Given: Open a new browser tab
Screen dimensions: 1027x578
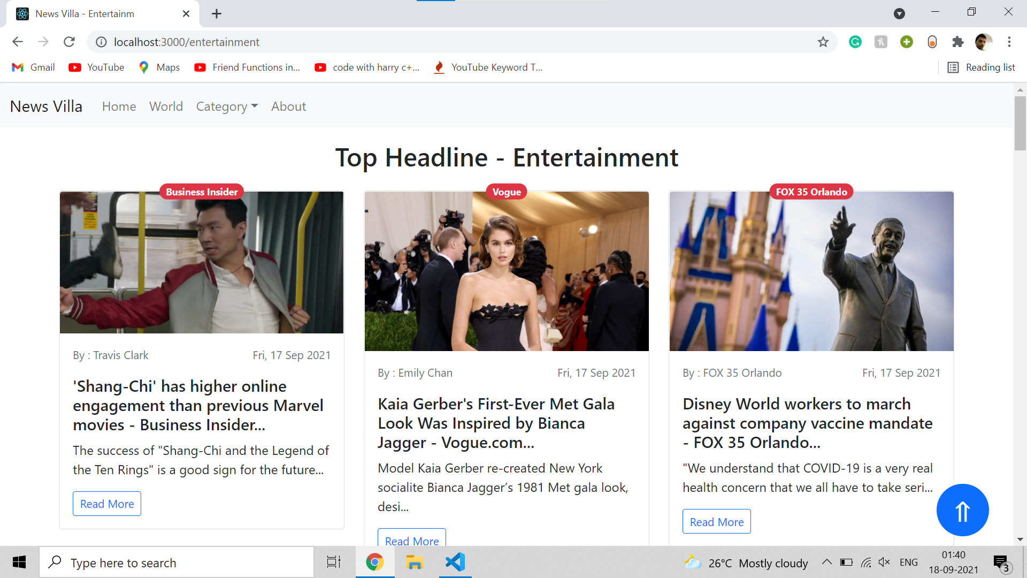Looking at the screenshot, I should (217, 14).
